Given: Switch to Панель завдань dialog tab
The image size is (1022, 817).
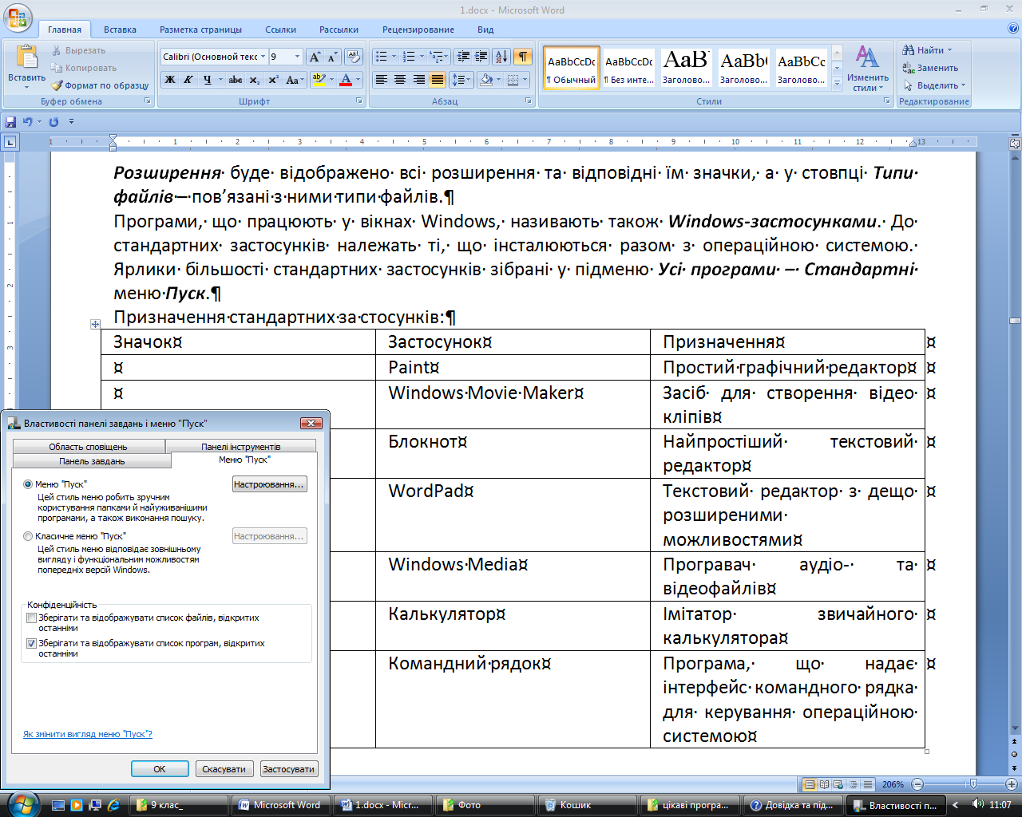Looking at the screenshot, I should [x=92, y=461].
